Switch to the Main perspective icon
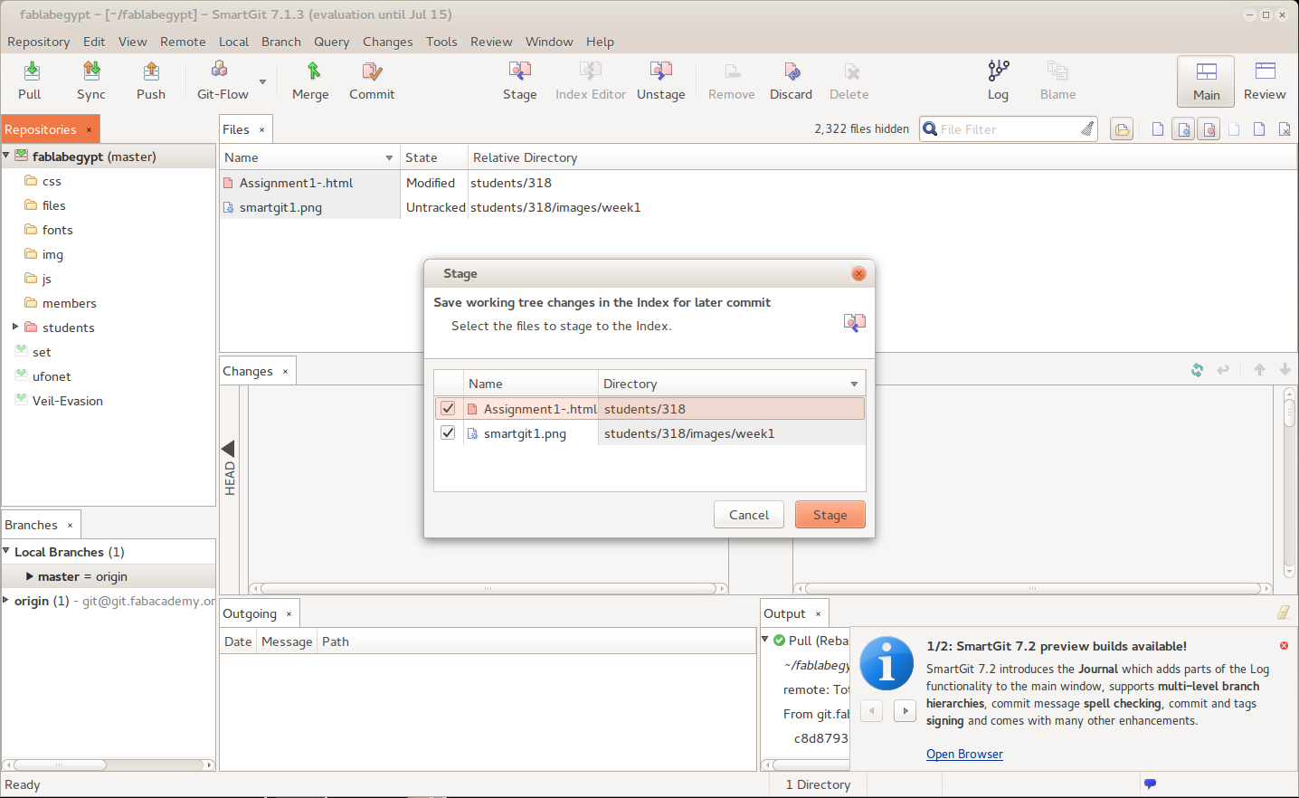 (1206, 71)
